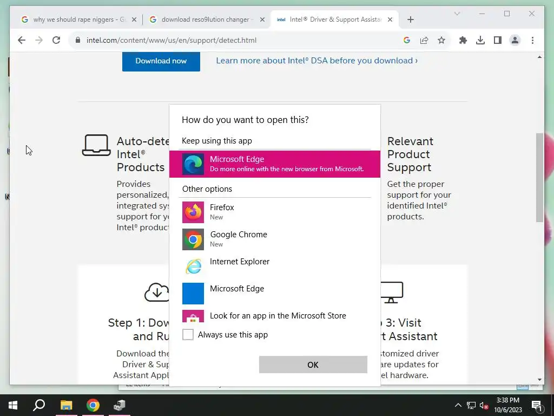Click the scrollbar down arrow

(539, 380)
